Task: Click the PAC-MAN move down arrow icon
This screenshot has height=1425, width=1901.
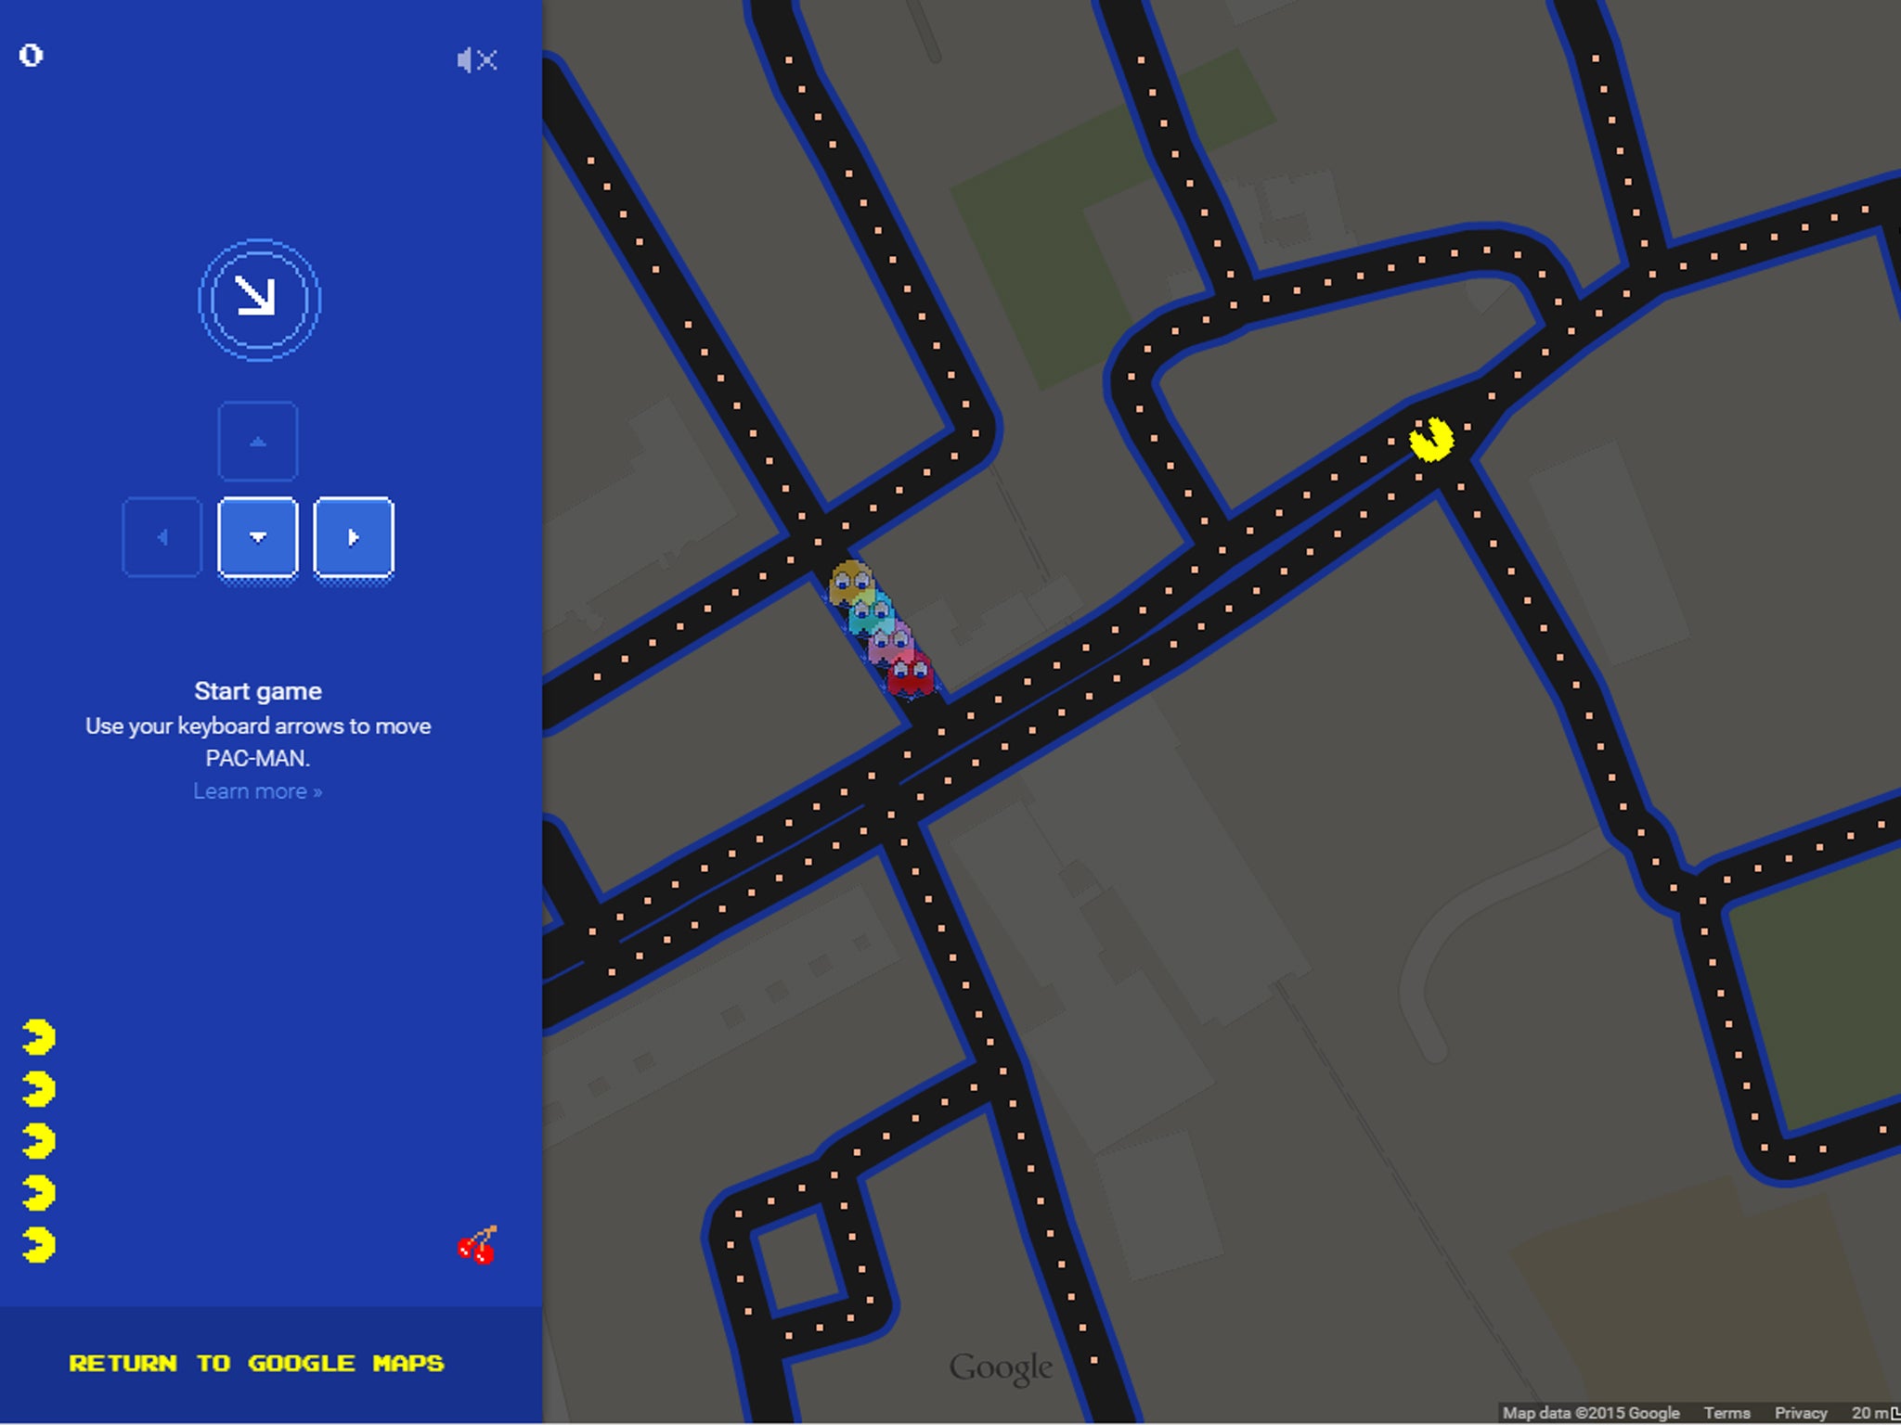Action: pos(257,534)
